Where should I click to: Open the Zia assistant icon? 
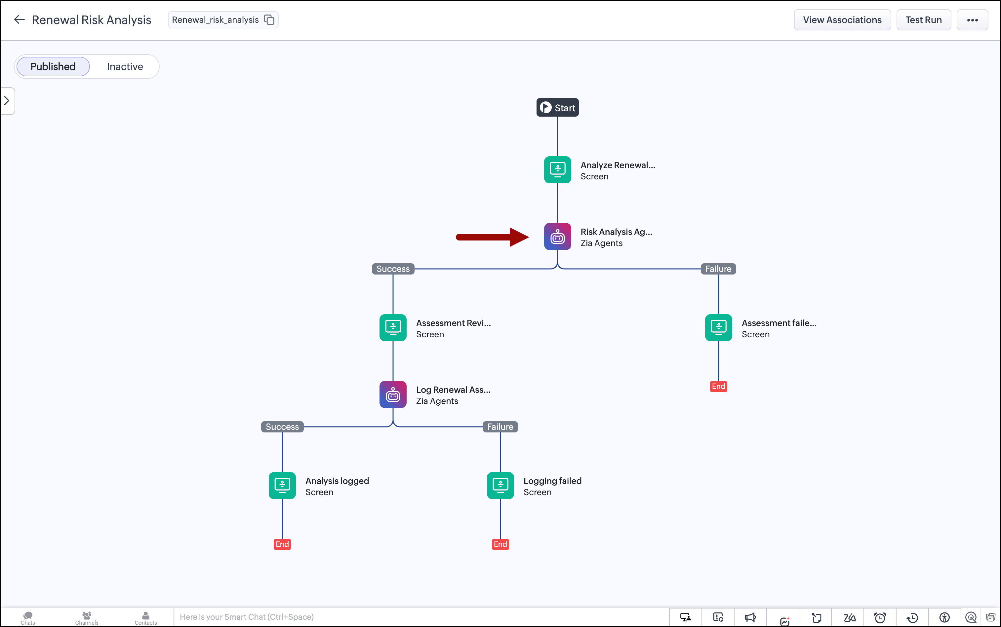point(849,617)
